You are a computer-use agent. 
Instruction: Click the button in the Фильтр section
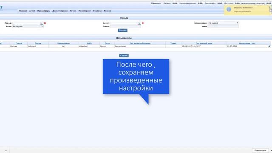(123, 30)
